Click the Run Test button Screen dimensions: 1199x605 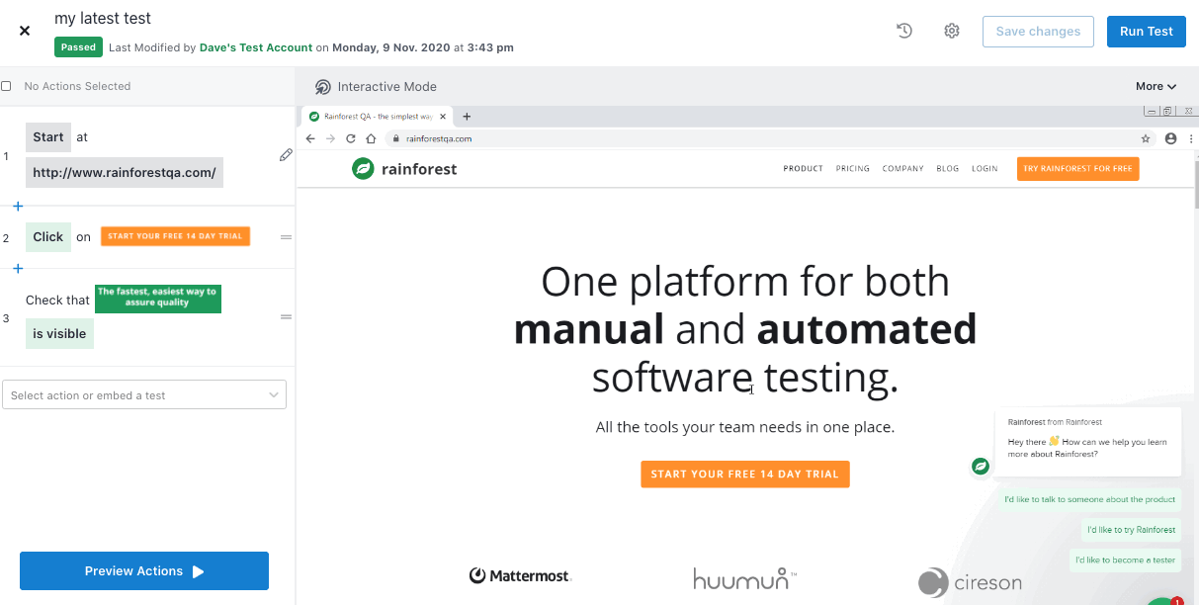1147,31
